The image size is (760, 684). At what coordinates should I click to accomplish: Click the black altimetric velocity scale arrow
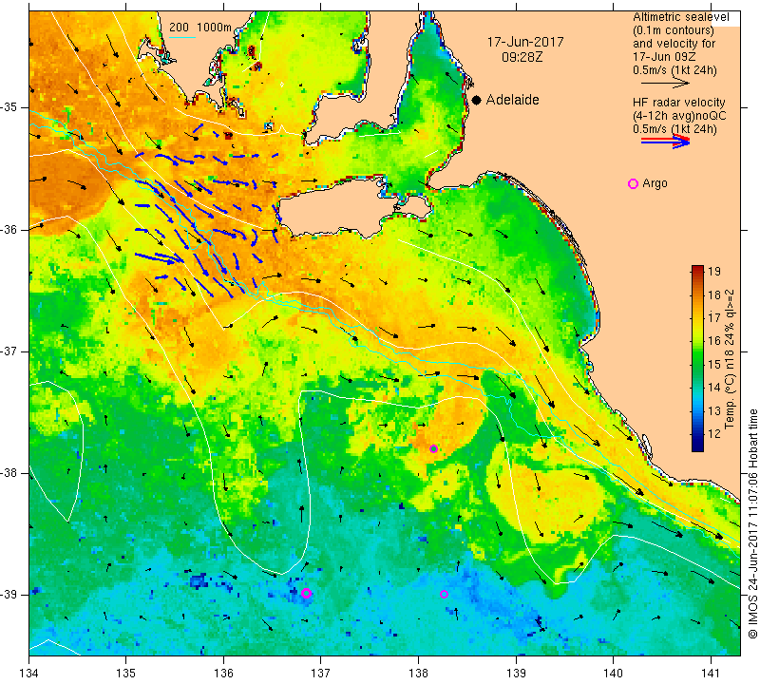(x=666, y=84)
